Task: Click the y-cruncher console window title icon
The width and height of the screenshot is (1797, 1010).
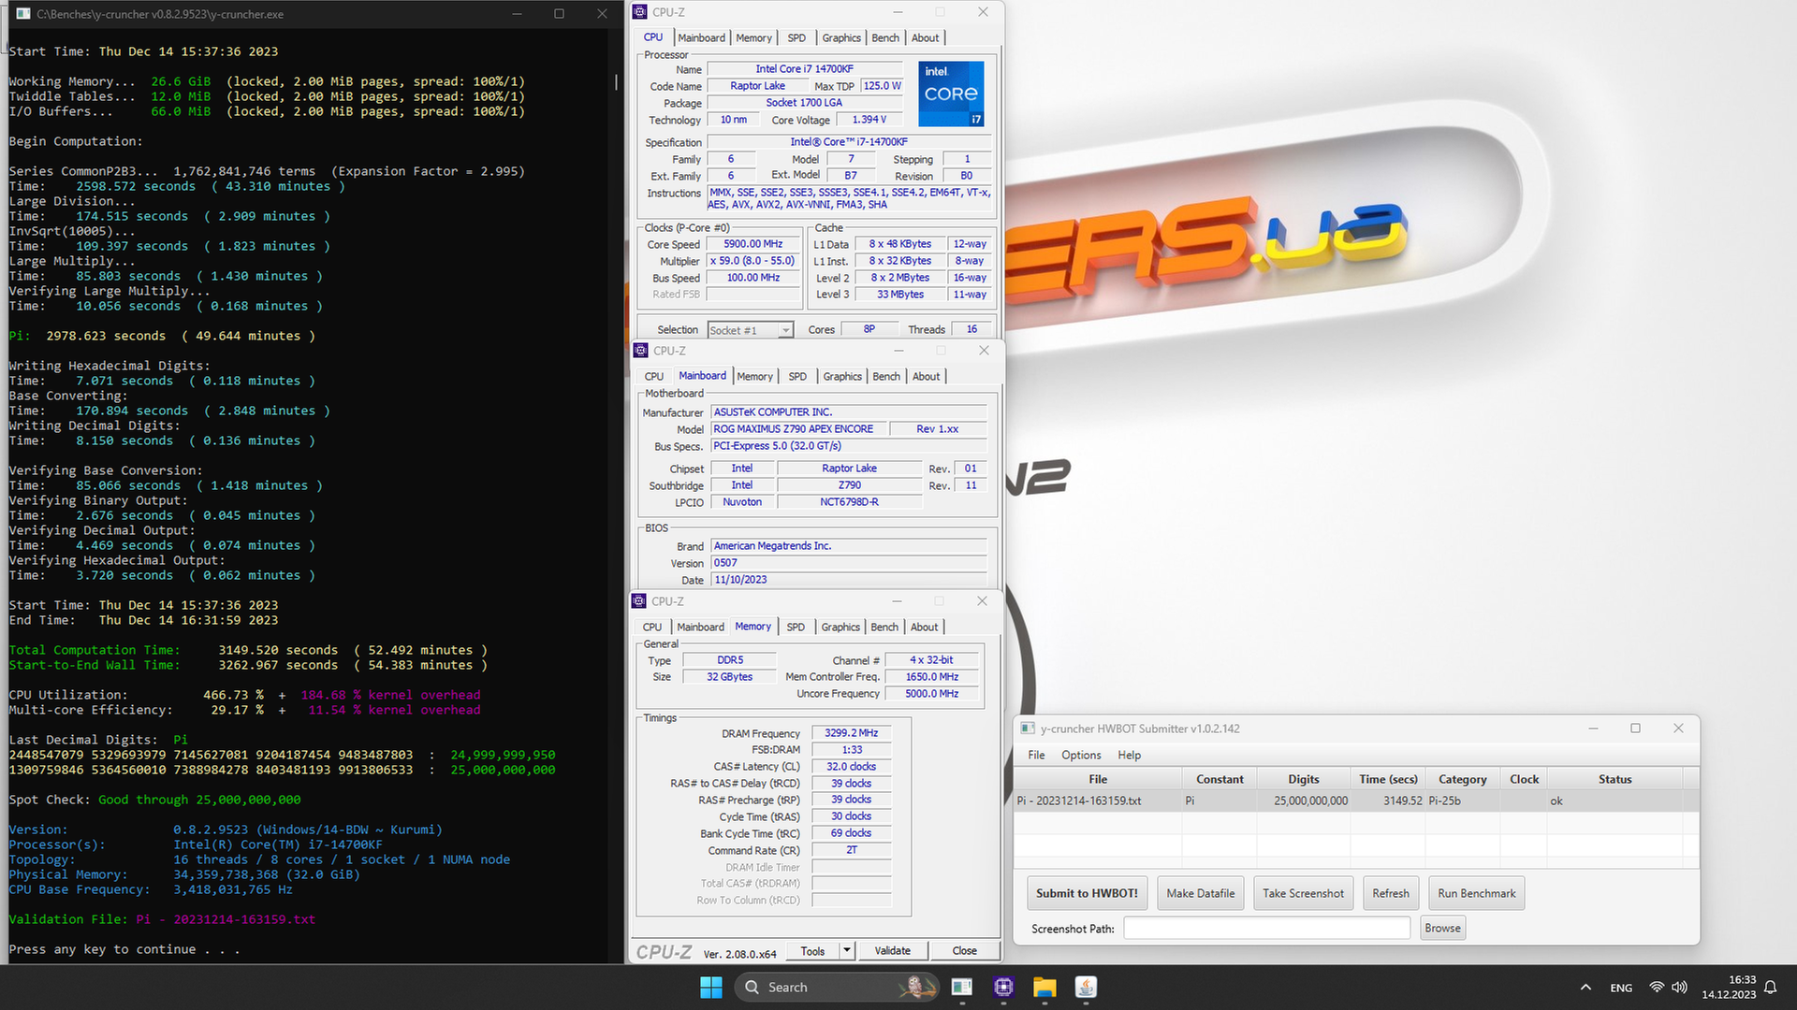Action: pos(22,14)
